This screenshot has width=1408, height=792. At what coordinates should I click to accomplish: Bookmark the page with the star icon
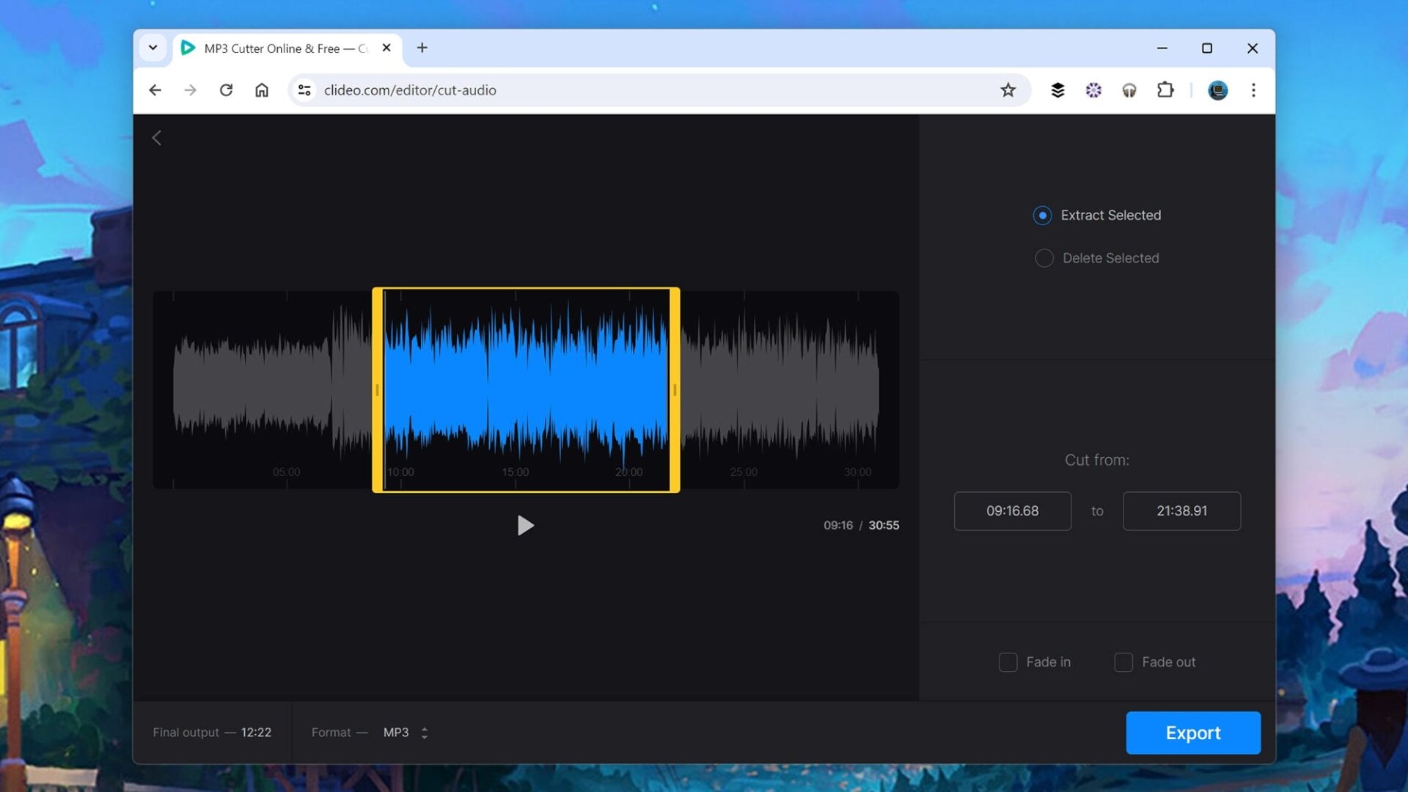[1008, 90]
